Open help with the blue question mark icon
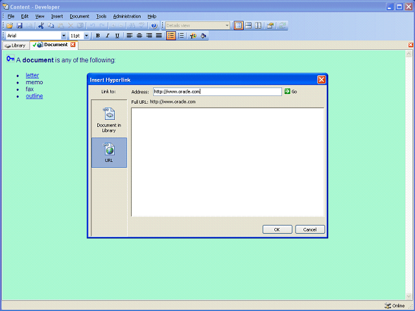Viewport: 415px width, 311px height. click(154, 26)
